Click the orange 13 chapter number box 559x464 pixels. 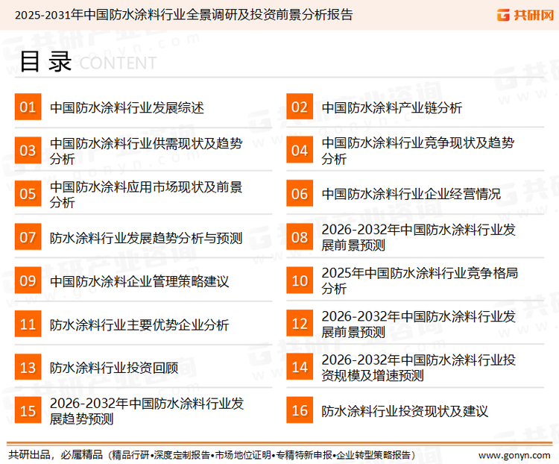click(x=28, y=367)
